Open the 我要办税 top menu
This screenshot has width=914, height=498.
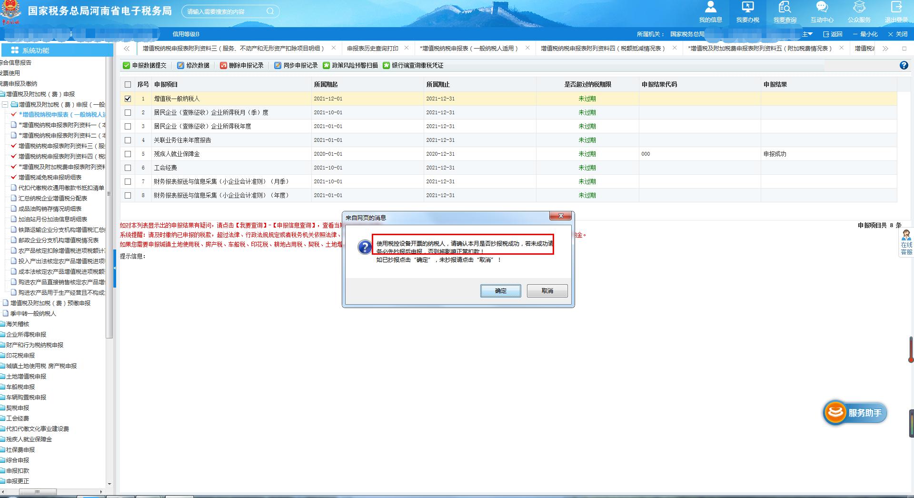747,12
